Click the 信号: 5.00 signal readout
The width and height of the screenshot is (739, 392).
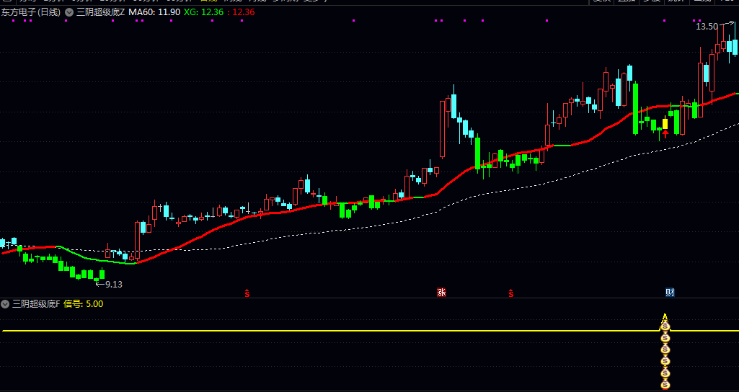click(84, 304)
